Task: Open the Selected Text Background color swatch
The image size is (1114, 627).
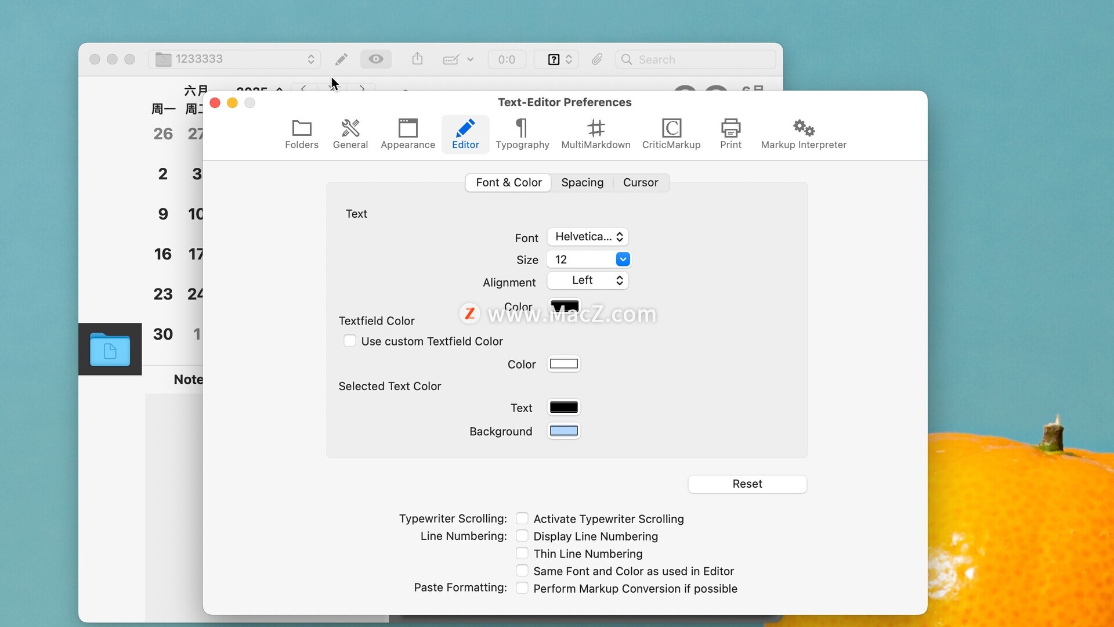Action: [x=564, y=431]
